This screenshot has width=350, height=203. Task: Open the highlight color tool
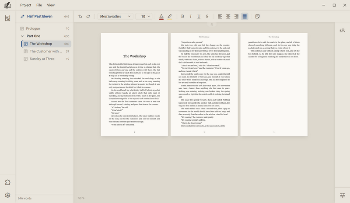(x=170, y=17)
